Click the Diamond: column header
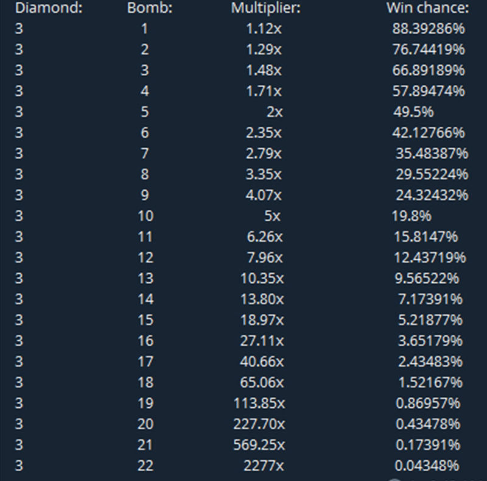The height and width of the screenshot is (481, 487). click(x=49, y=8)
